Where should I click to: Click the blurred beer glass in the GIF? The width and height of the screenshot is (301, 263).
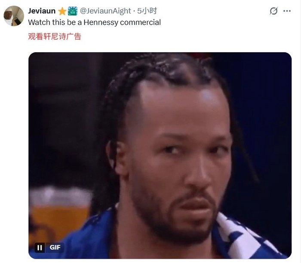pyautogui.click(x=59, y=214)
